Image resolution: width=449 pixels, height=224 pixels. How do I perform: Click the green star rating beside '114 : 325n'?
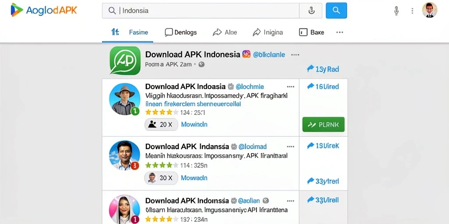coord(162,165)
